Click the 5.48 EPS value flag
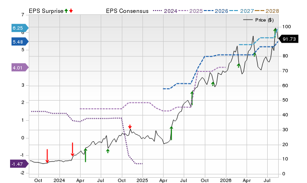Screen dimensions: 307x183 [20, 42]
